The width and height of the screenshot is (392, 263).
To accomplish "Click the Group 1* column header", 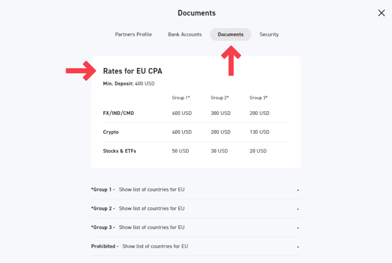I will (x=181, y=98).
